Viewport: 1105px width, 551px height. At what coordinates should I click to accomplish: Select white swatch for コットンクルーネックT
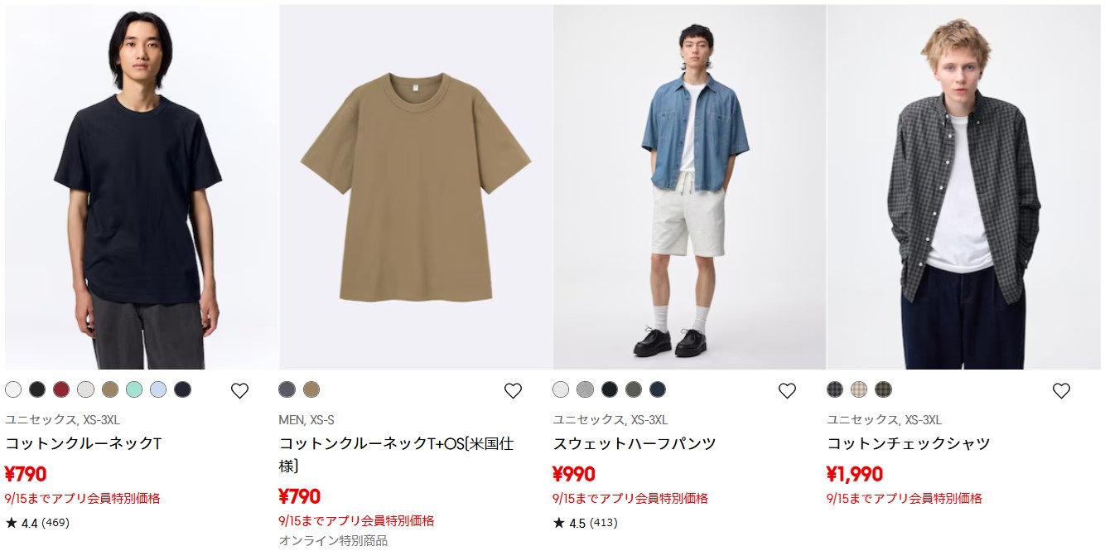coord(13,389)
